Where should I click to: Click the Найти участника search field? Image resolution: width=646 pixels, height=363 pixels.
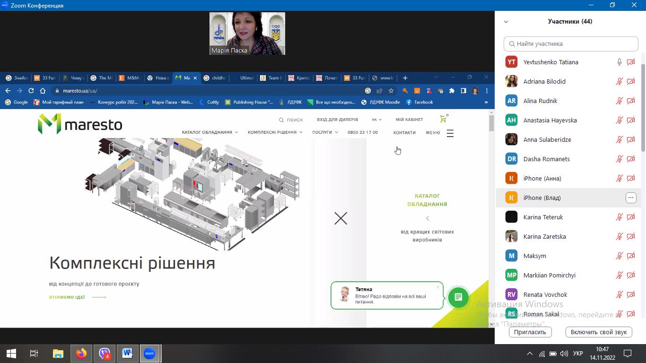pos(571,43)
